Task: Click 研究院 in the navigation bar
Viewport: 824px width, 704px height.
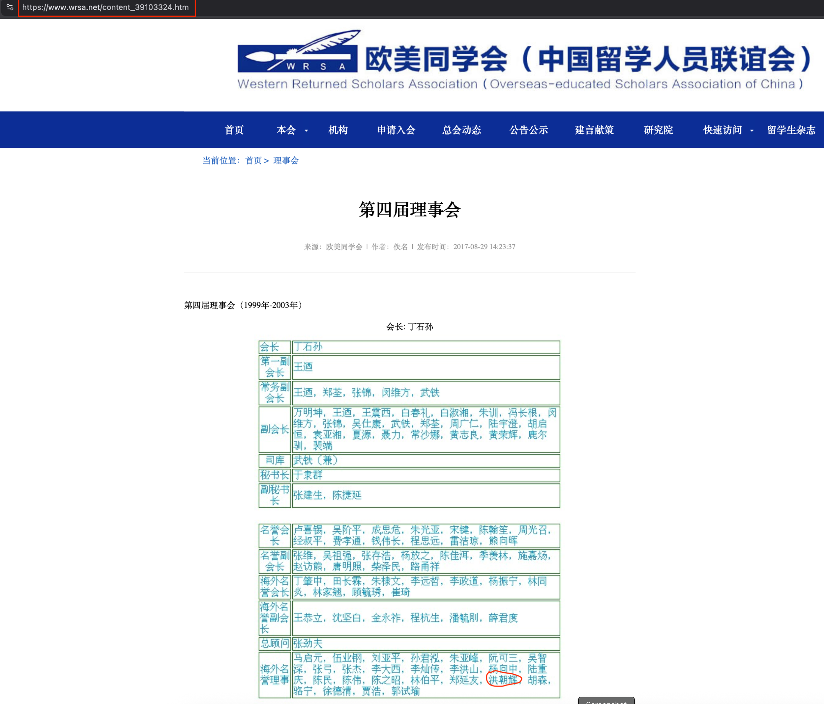Action: [x=658, y=130]
